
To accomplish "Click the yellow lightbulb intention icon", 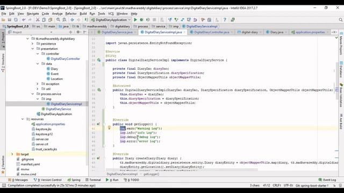I will (x=109, y=128).
